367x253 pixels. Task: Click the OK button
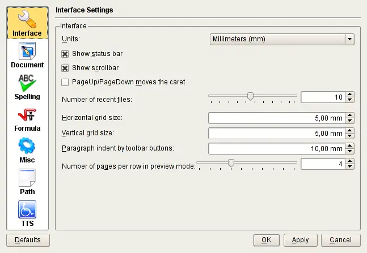coord(266,240)
